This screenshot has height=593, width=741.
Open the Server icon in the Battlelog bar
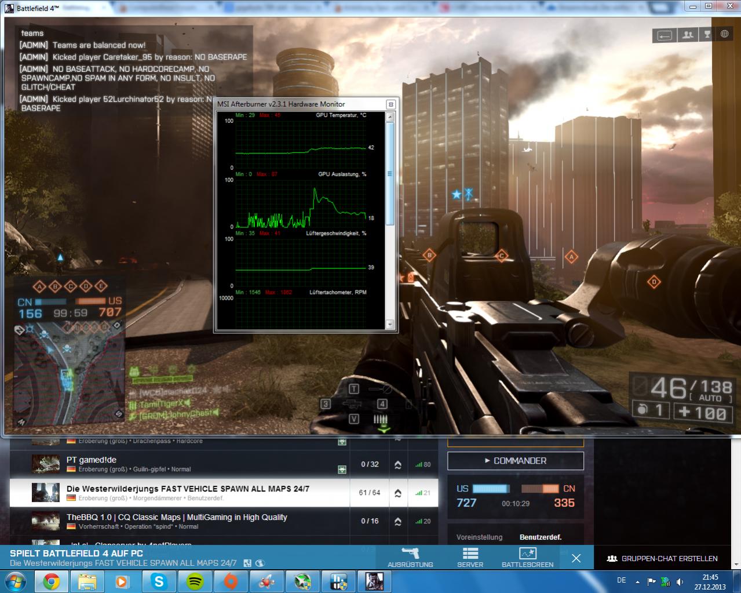tap(470, 557)
